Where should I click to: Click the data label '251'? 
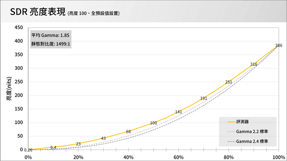click(229, 82)
